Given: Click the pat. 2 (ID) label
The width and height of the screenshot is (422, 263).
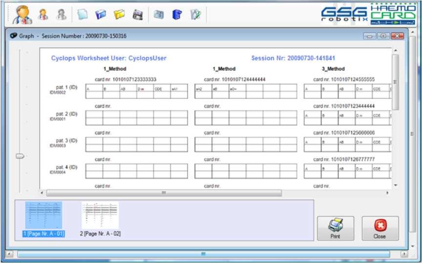Looking at the screenshot, I should 66,114.
